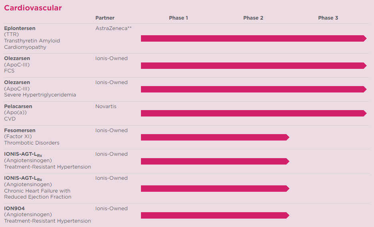Click the Transthyretin Amyloid Cardiomyopathy indication text

[x=32, y=44]
